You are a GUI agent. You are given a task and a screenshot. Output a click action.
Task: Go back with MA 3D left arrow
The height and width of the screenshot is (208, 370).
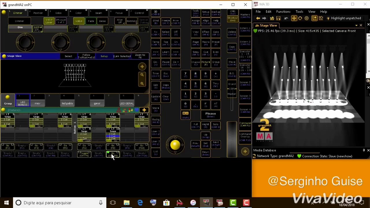click(258, 18)
